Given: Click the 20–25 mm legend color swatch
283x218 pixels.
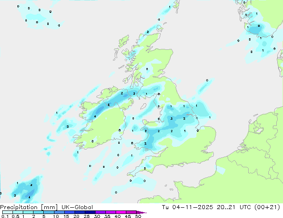Looking at the screenshot, I should click(x=79, y=212).
